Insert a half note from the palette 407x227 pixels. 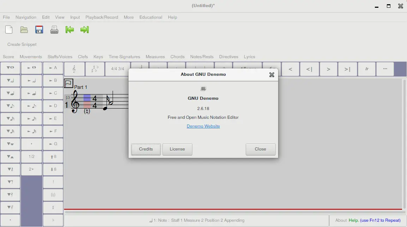click(10, 80)
